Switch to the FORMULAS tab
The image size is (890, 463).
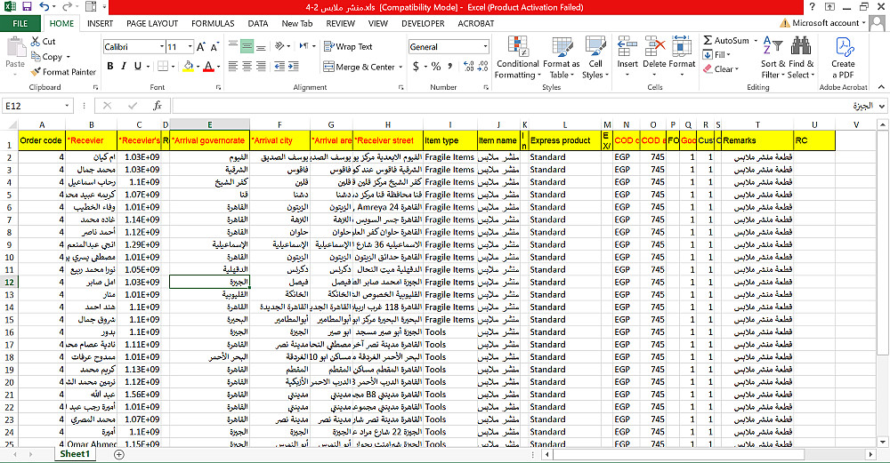tap(213, 24)
